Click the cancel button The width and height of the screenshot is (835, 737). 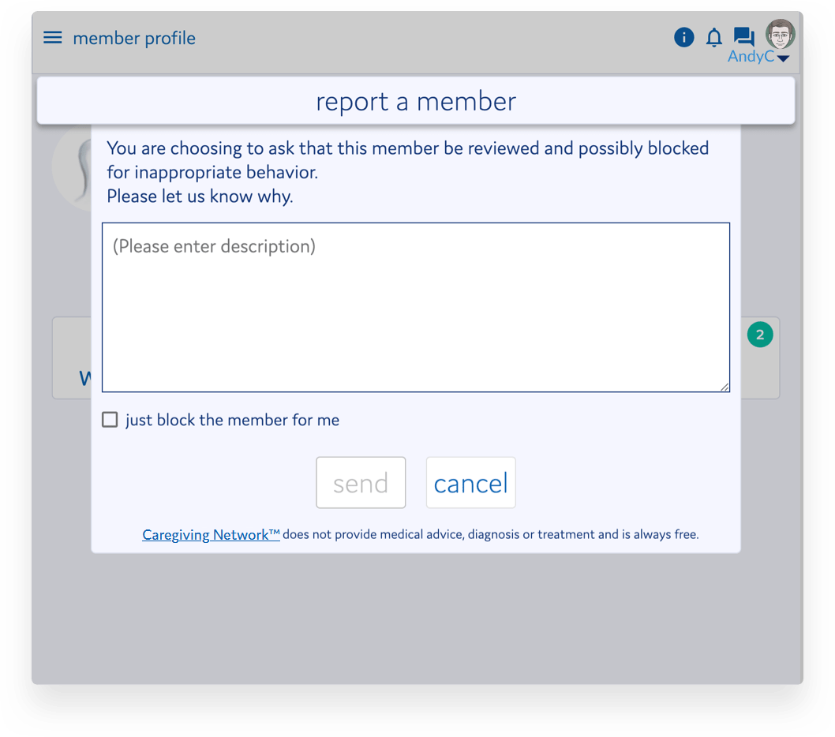470,482
